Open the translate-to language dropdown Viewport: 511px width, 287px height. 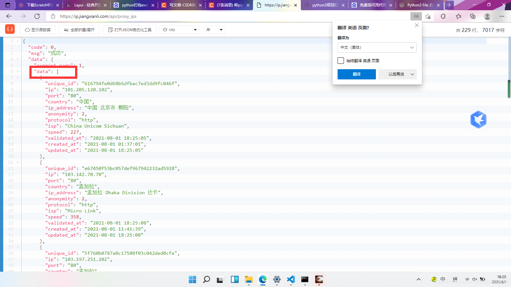(377, 48)
